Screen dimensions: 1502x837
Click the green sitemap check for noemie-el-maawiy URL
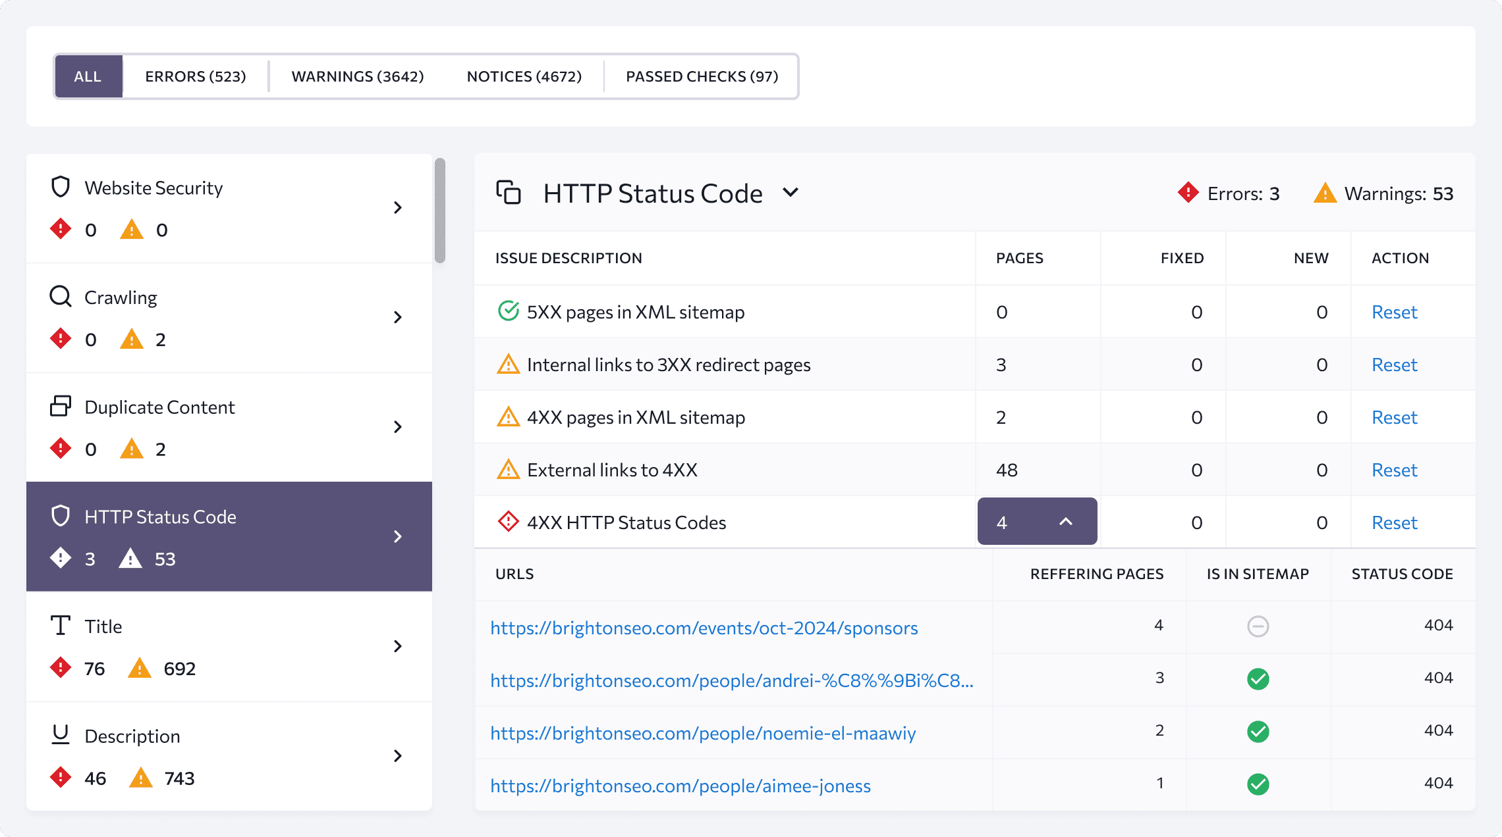1258,731
